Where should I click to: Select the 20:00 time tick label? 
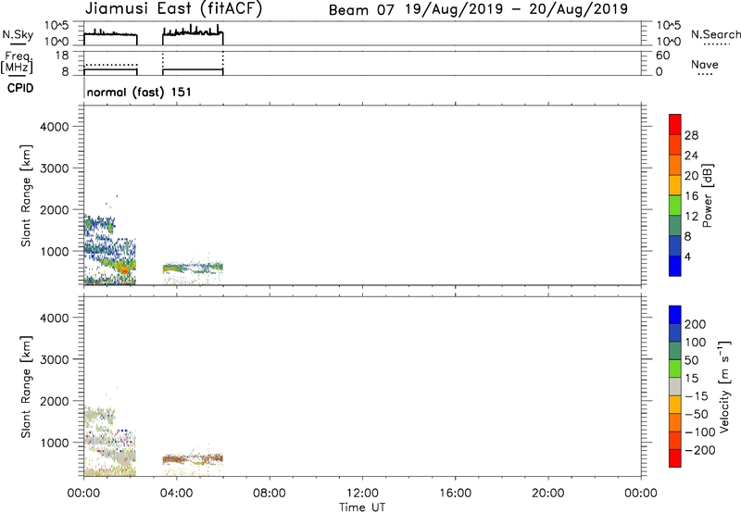(x=547, y=494)
